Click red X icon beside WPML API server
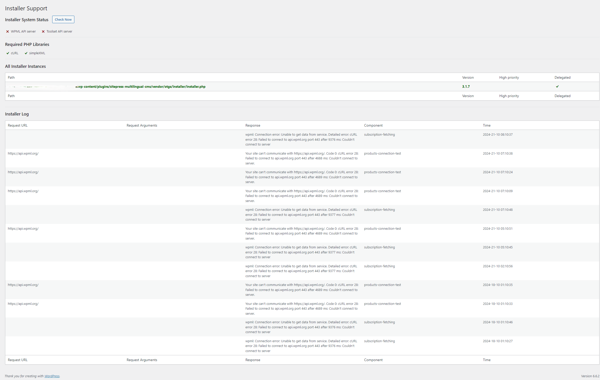The image size is (600, 380). click(8, 32)
